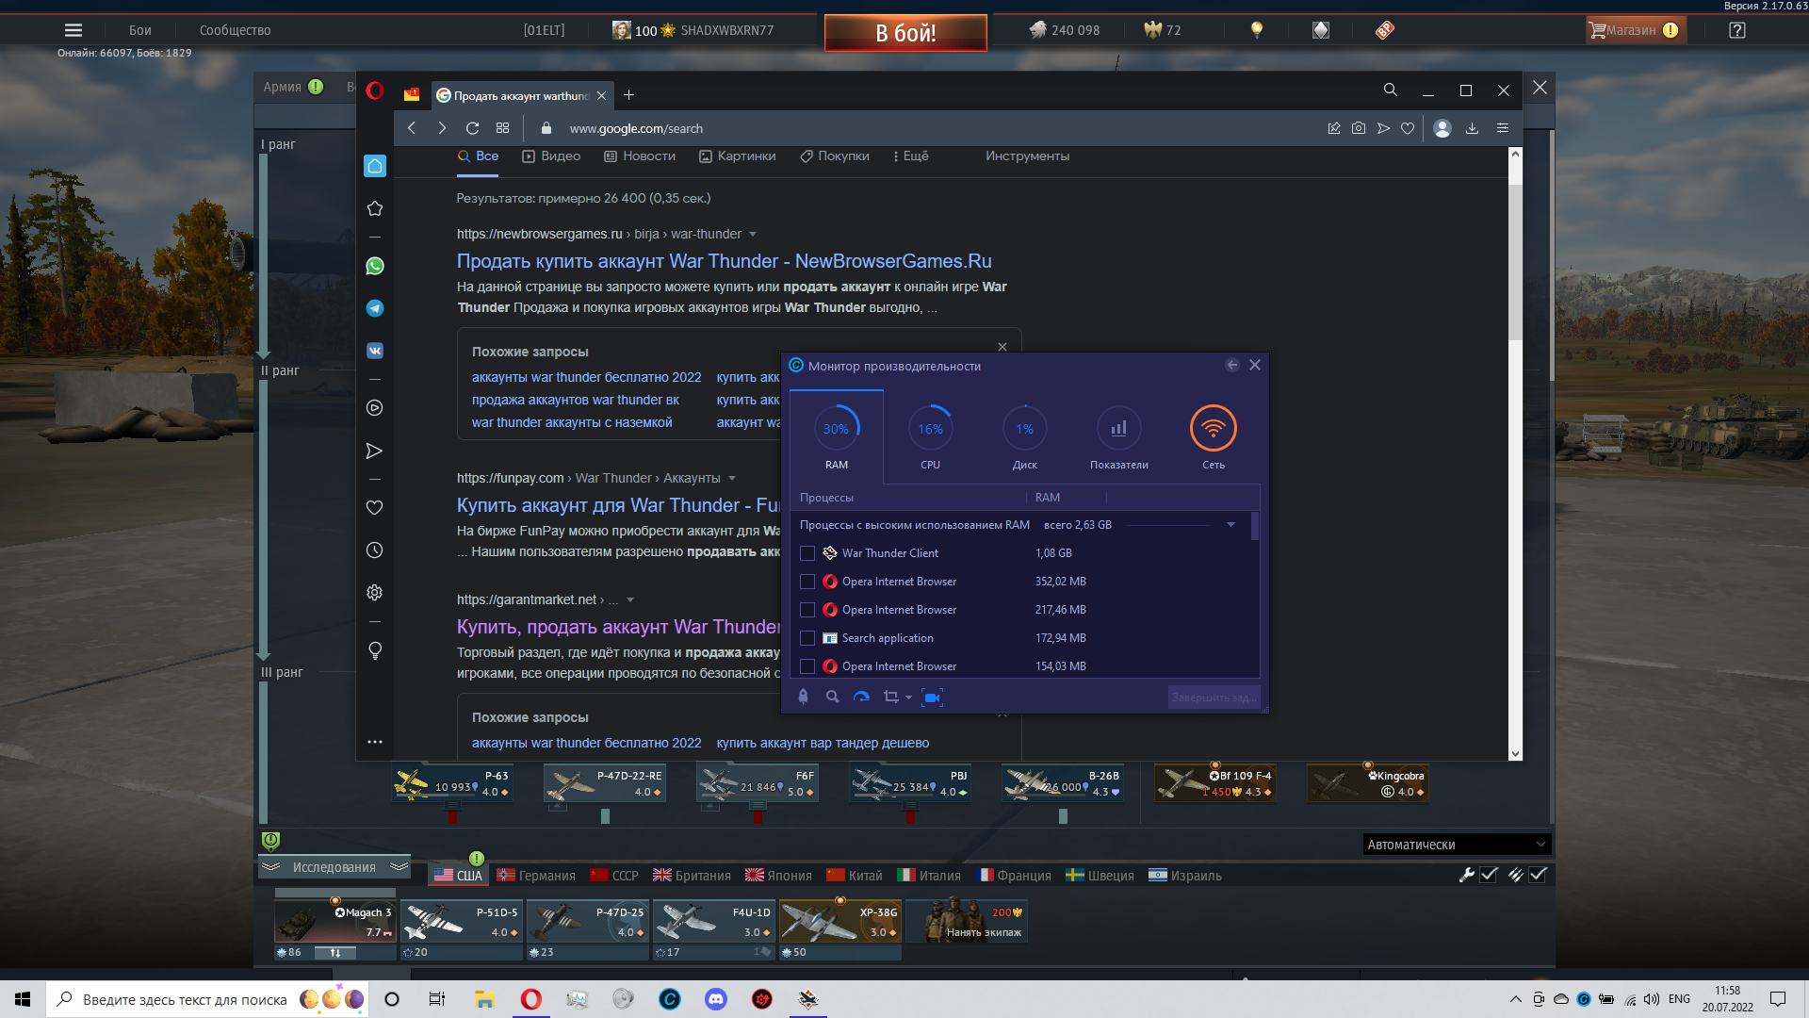Switch to Новости search tab
The width and height of the screenshot is (1809, 1018).
pos(640,156)
